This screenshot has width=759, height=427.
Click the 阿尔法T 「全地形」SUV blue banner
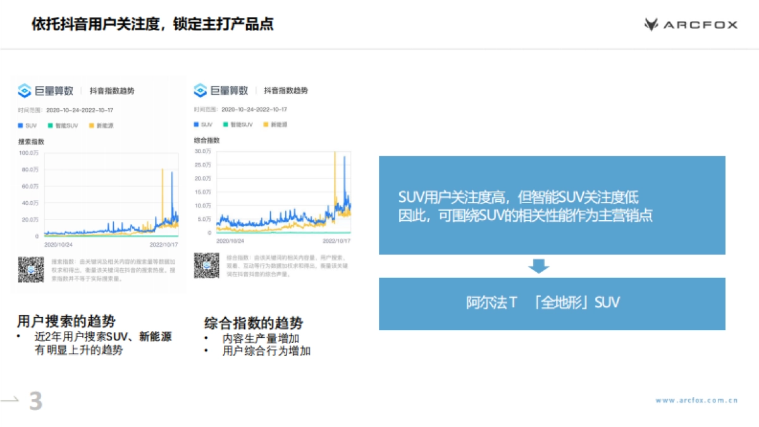point(551,302)
